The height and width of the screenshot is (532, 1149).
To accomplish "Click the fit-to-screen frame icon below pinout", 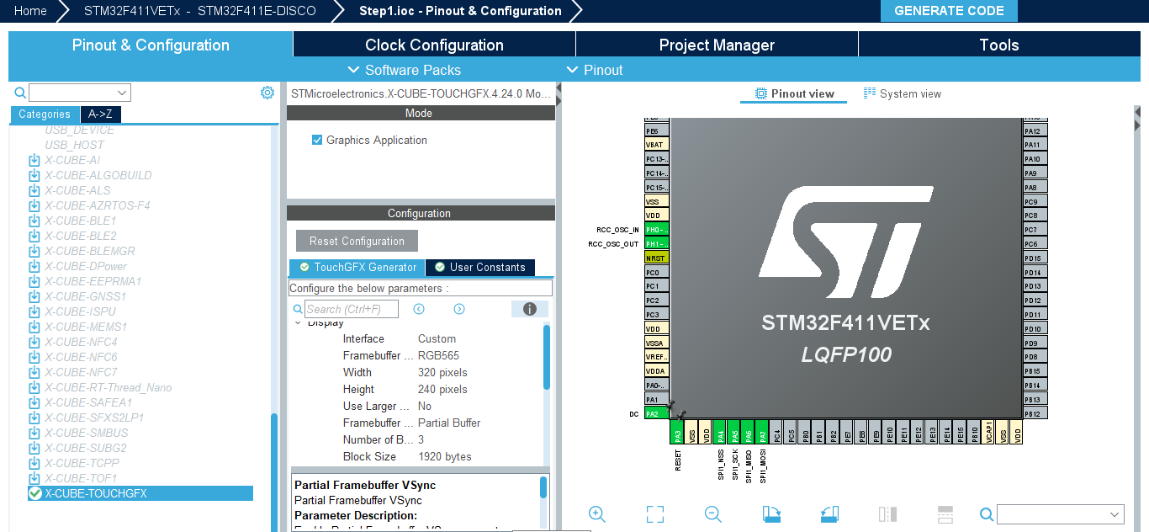I will [x=655, y=513].
